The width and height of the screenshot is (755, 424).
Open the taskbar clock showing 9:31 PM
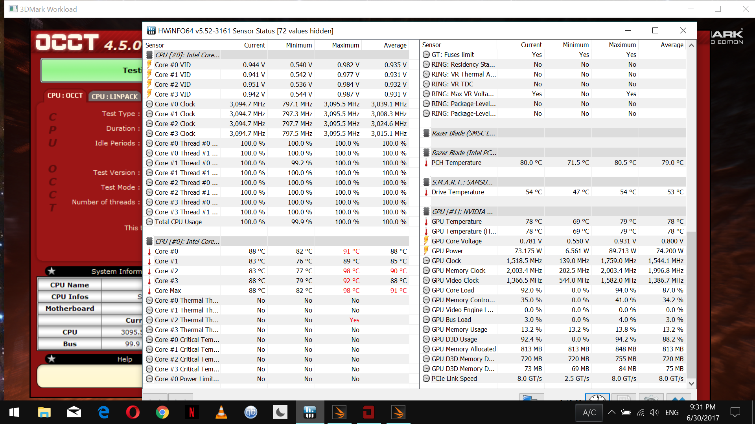click(x=703, y=413)
